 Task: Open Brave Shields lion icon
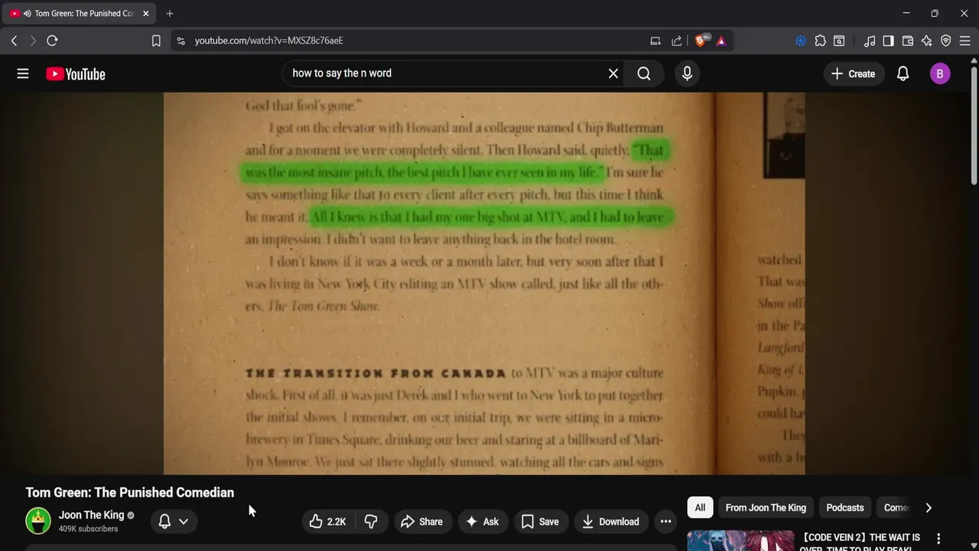tap(701, 41)
